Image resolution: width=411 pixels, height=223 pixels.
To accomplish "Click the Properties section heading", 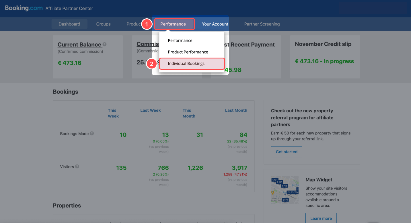I will click(x=67, y=206).
